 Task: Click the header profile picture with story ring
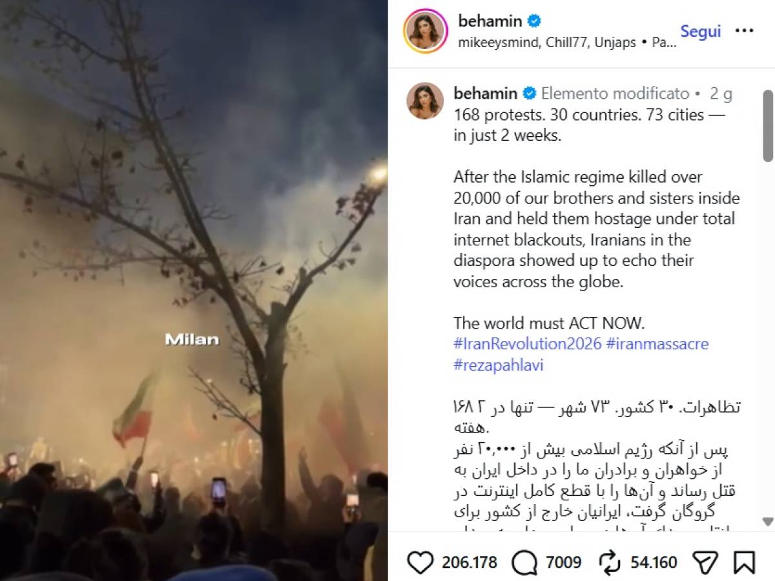coord(426,31)
